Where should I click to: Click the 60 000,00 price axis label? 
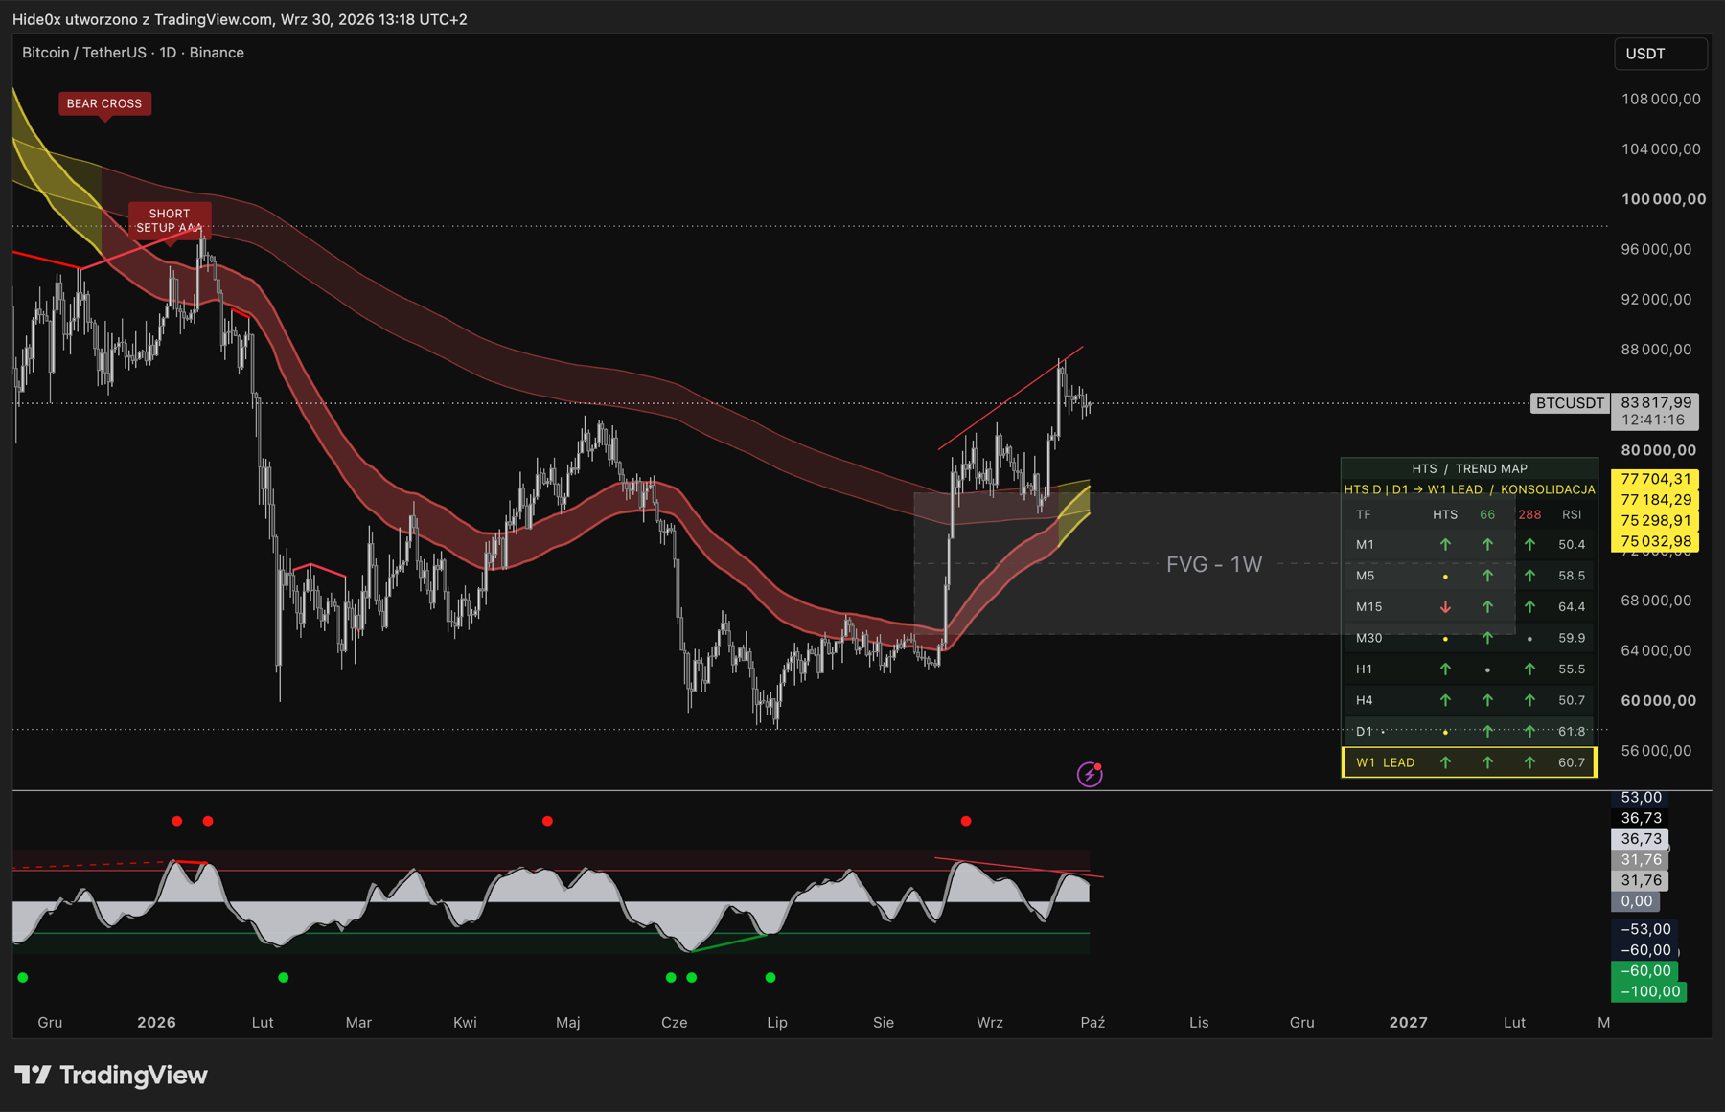(1659, 701)
